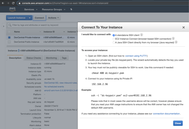The height and width of the screenshot is (129, 189).
Task: Open the Services dropdown menu
Action: tap(31, 9)
